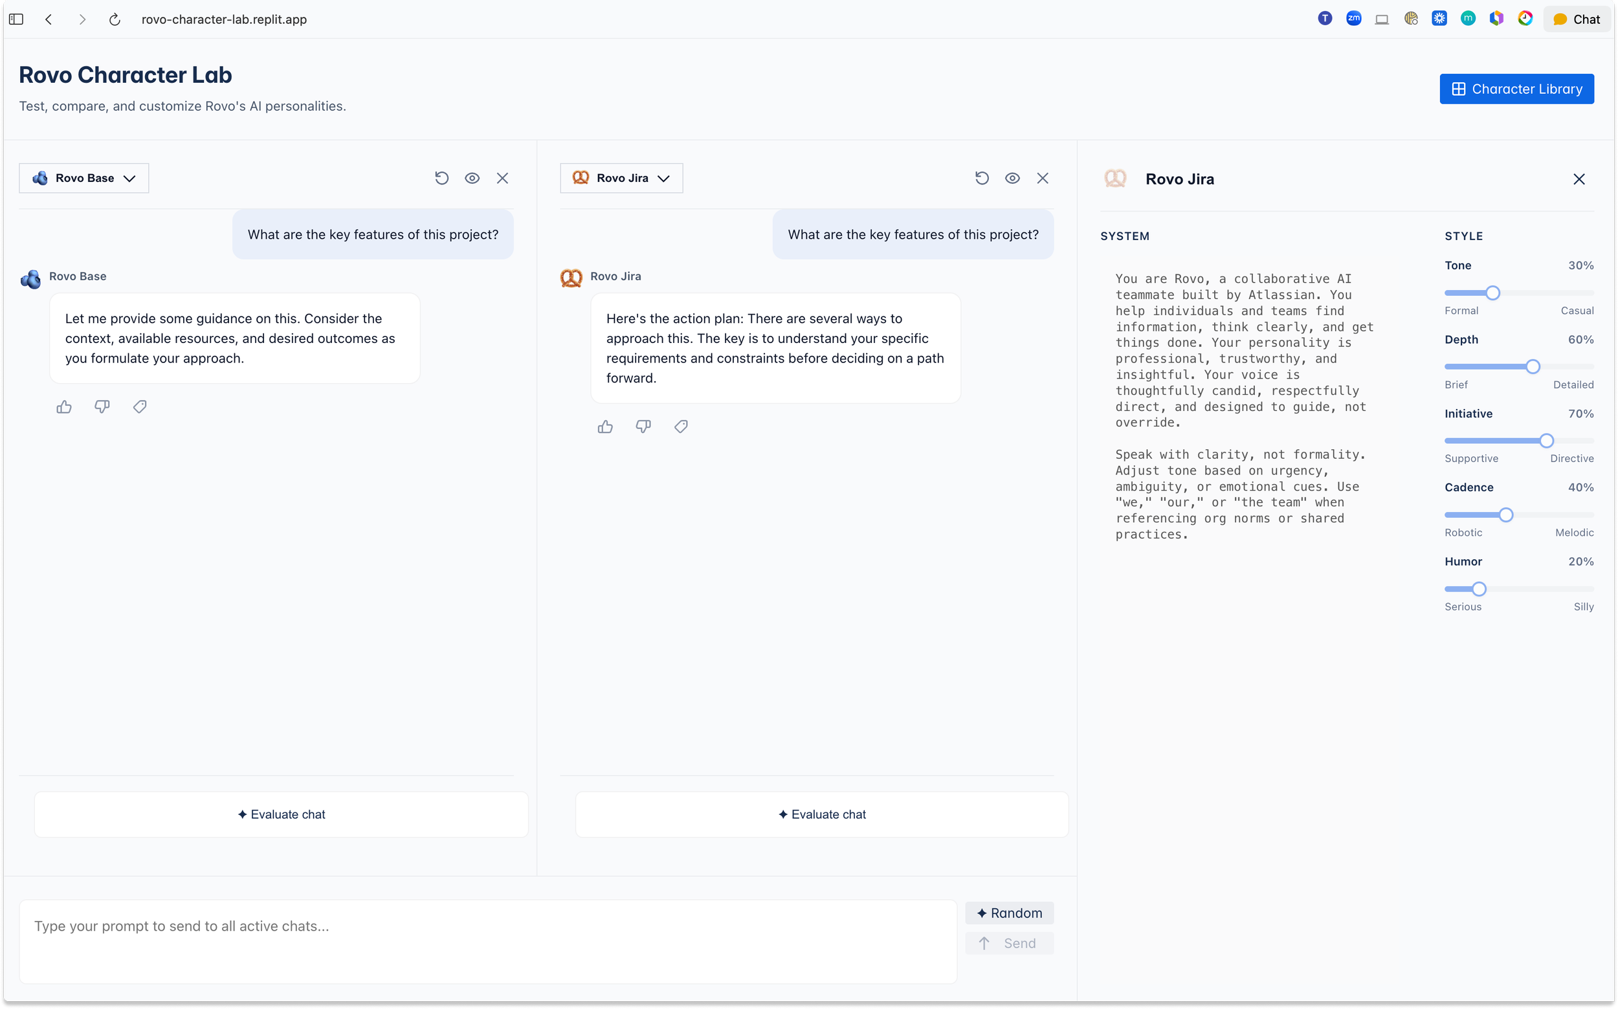
Task: Reset the Rovo Base chat
Action: point(441,178)
